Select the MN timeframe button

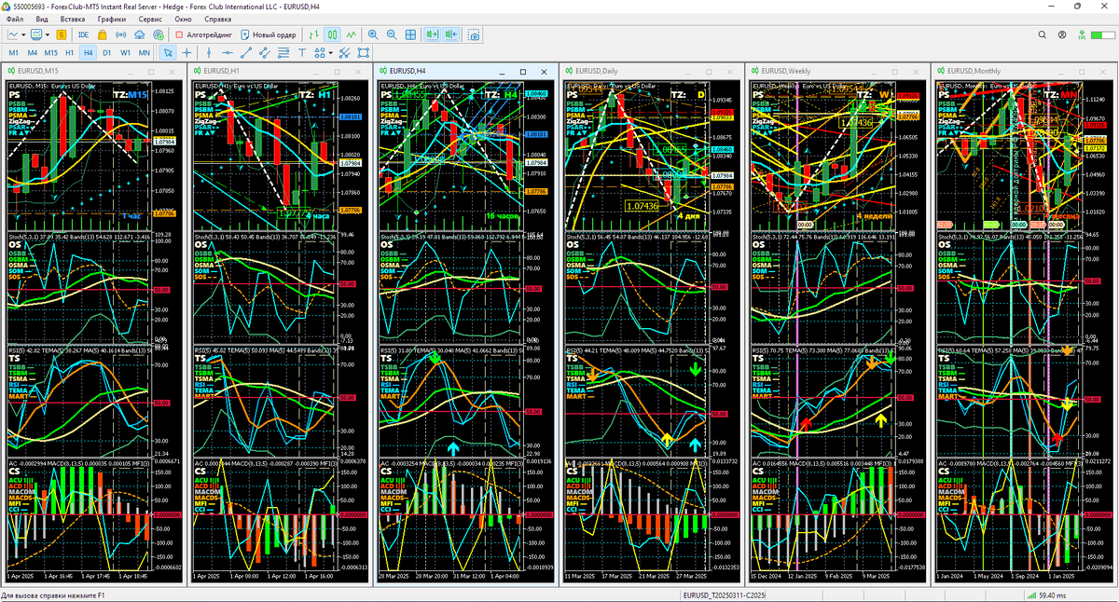pos(145,53)
